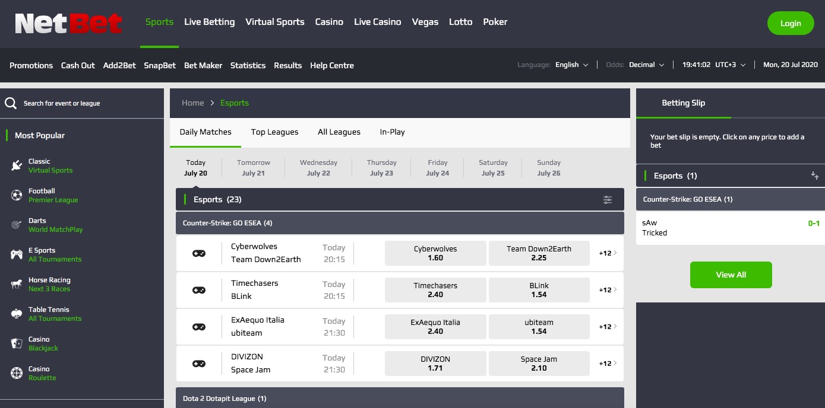Click the NetBet logo
This screenshot has height=408, width=825.
pos(68,24)
